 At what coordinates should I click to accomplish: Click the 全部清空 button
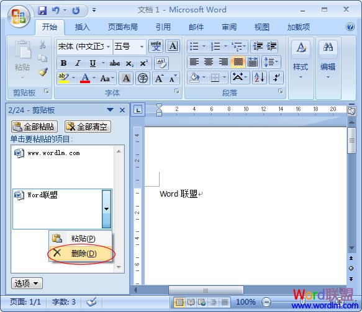[88, 127]
